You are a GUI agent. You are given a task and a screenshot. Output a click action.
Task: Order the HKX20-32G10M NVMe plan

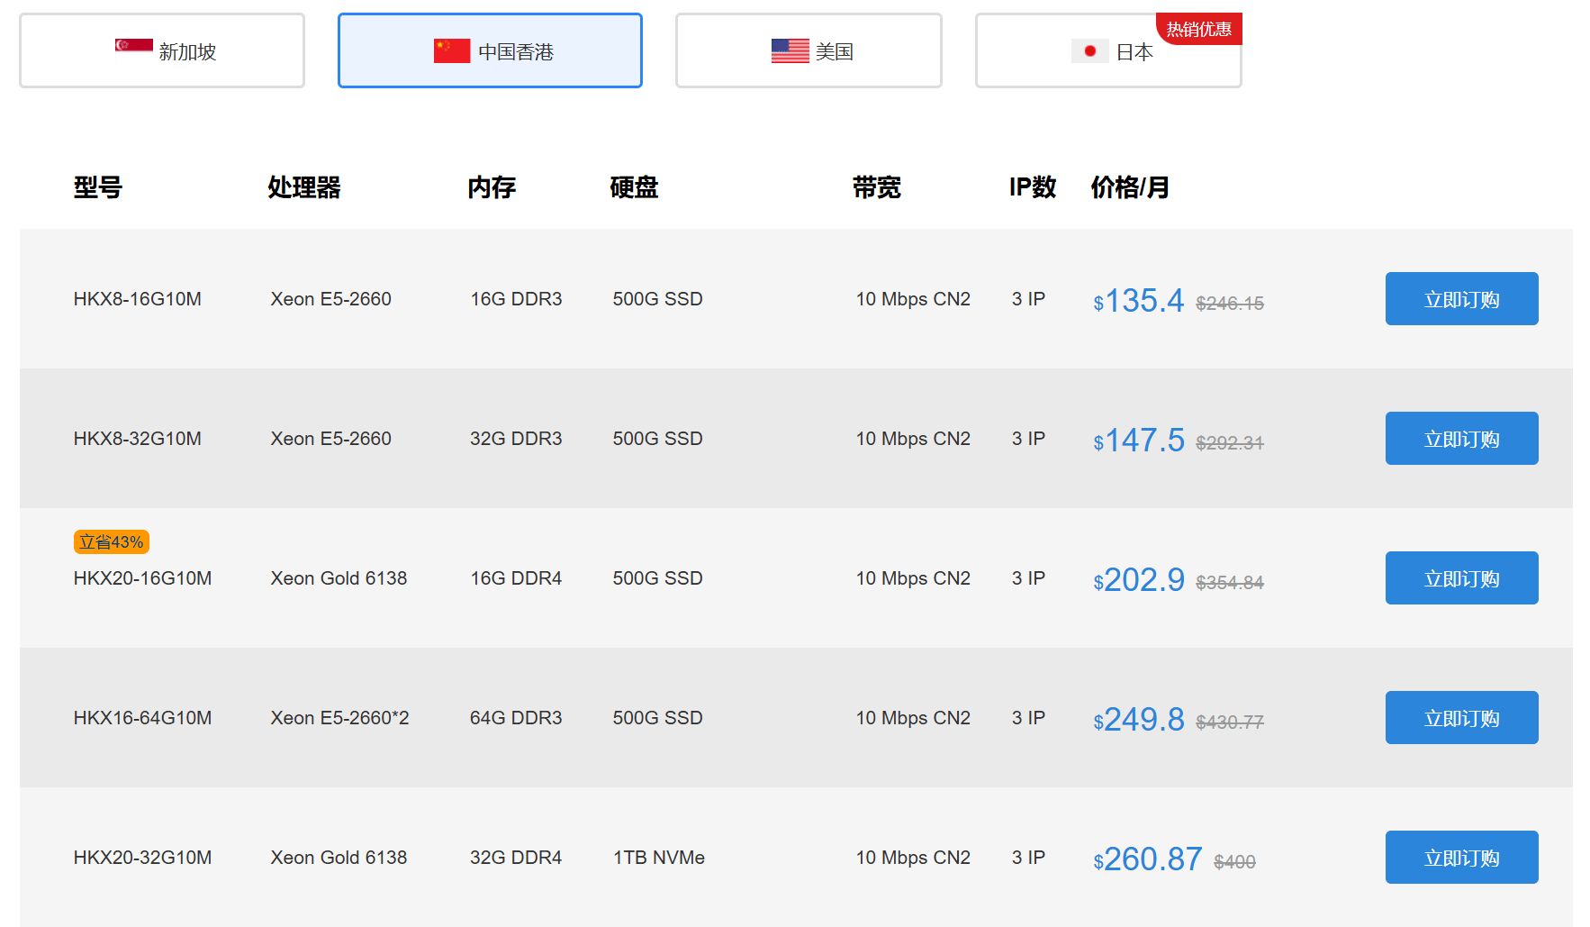pyautogui.click(x=1460, y=858)
